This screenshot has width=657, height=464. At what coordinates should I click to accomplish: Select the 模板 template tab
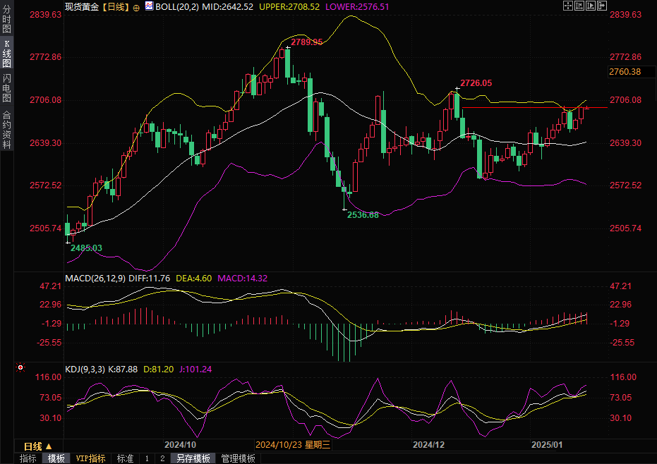point(56,458)
